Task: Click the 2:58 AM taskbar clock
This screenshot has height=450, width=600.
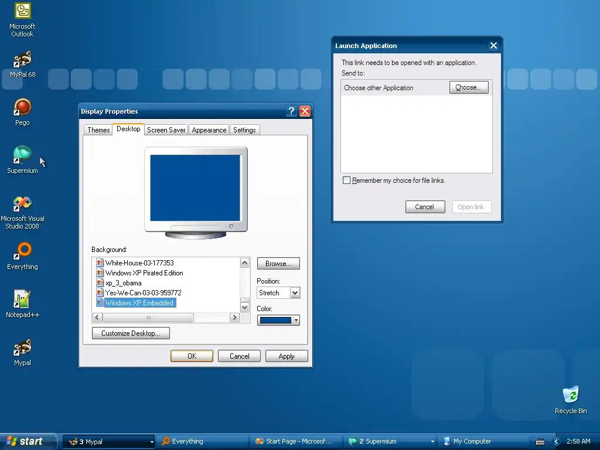Action: tap(578, 442)
